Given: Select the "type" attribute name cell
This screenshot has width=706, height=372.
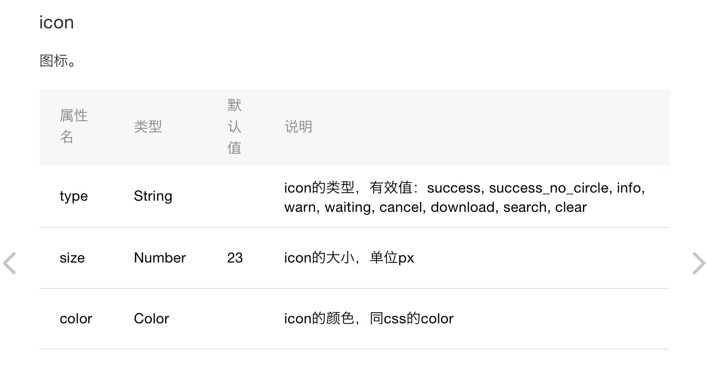Looking at the screenshot, I should pos(74,196).
